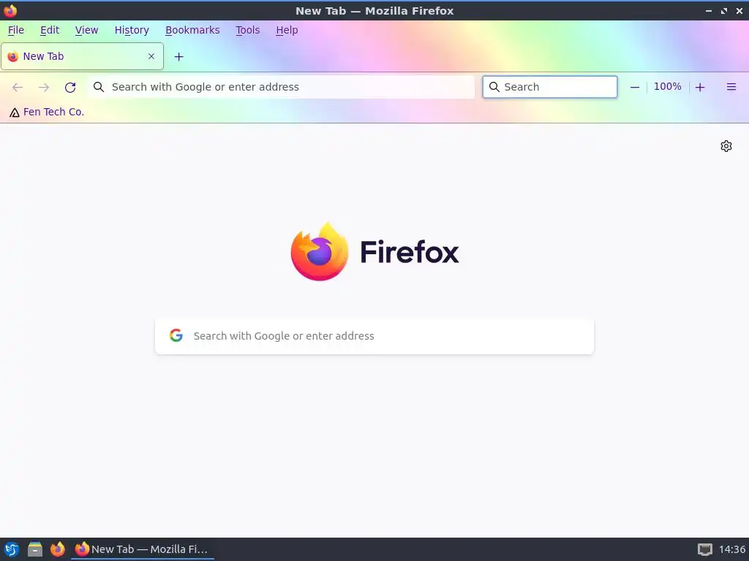
Task: Click the 14:36 taskbar clock
Action: 731,549
